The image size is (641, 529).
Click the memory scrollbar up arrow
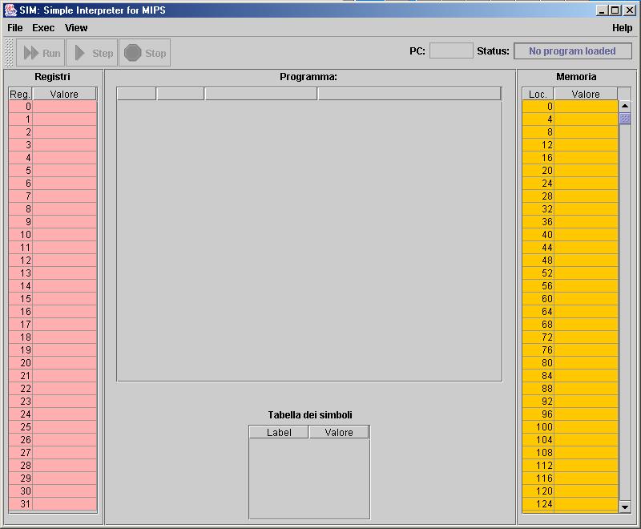[625, 106]
